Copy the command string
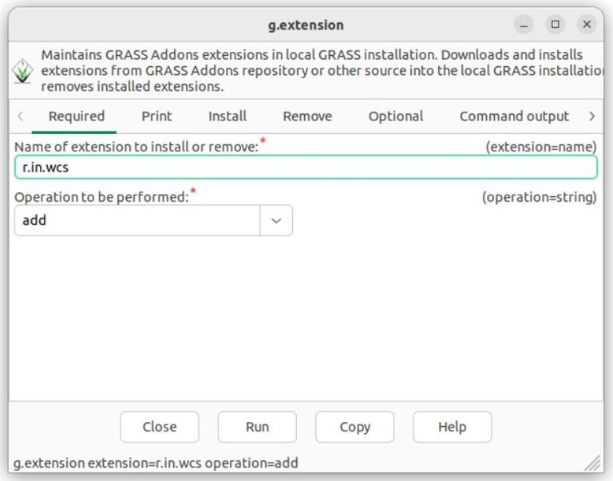This screenshot has height=481, width=613. [x=355, y=427]
